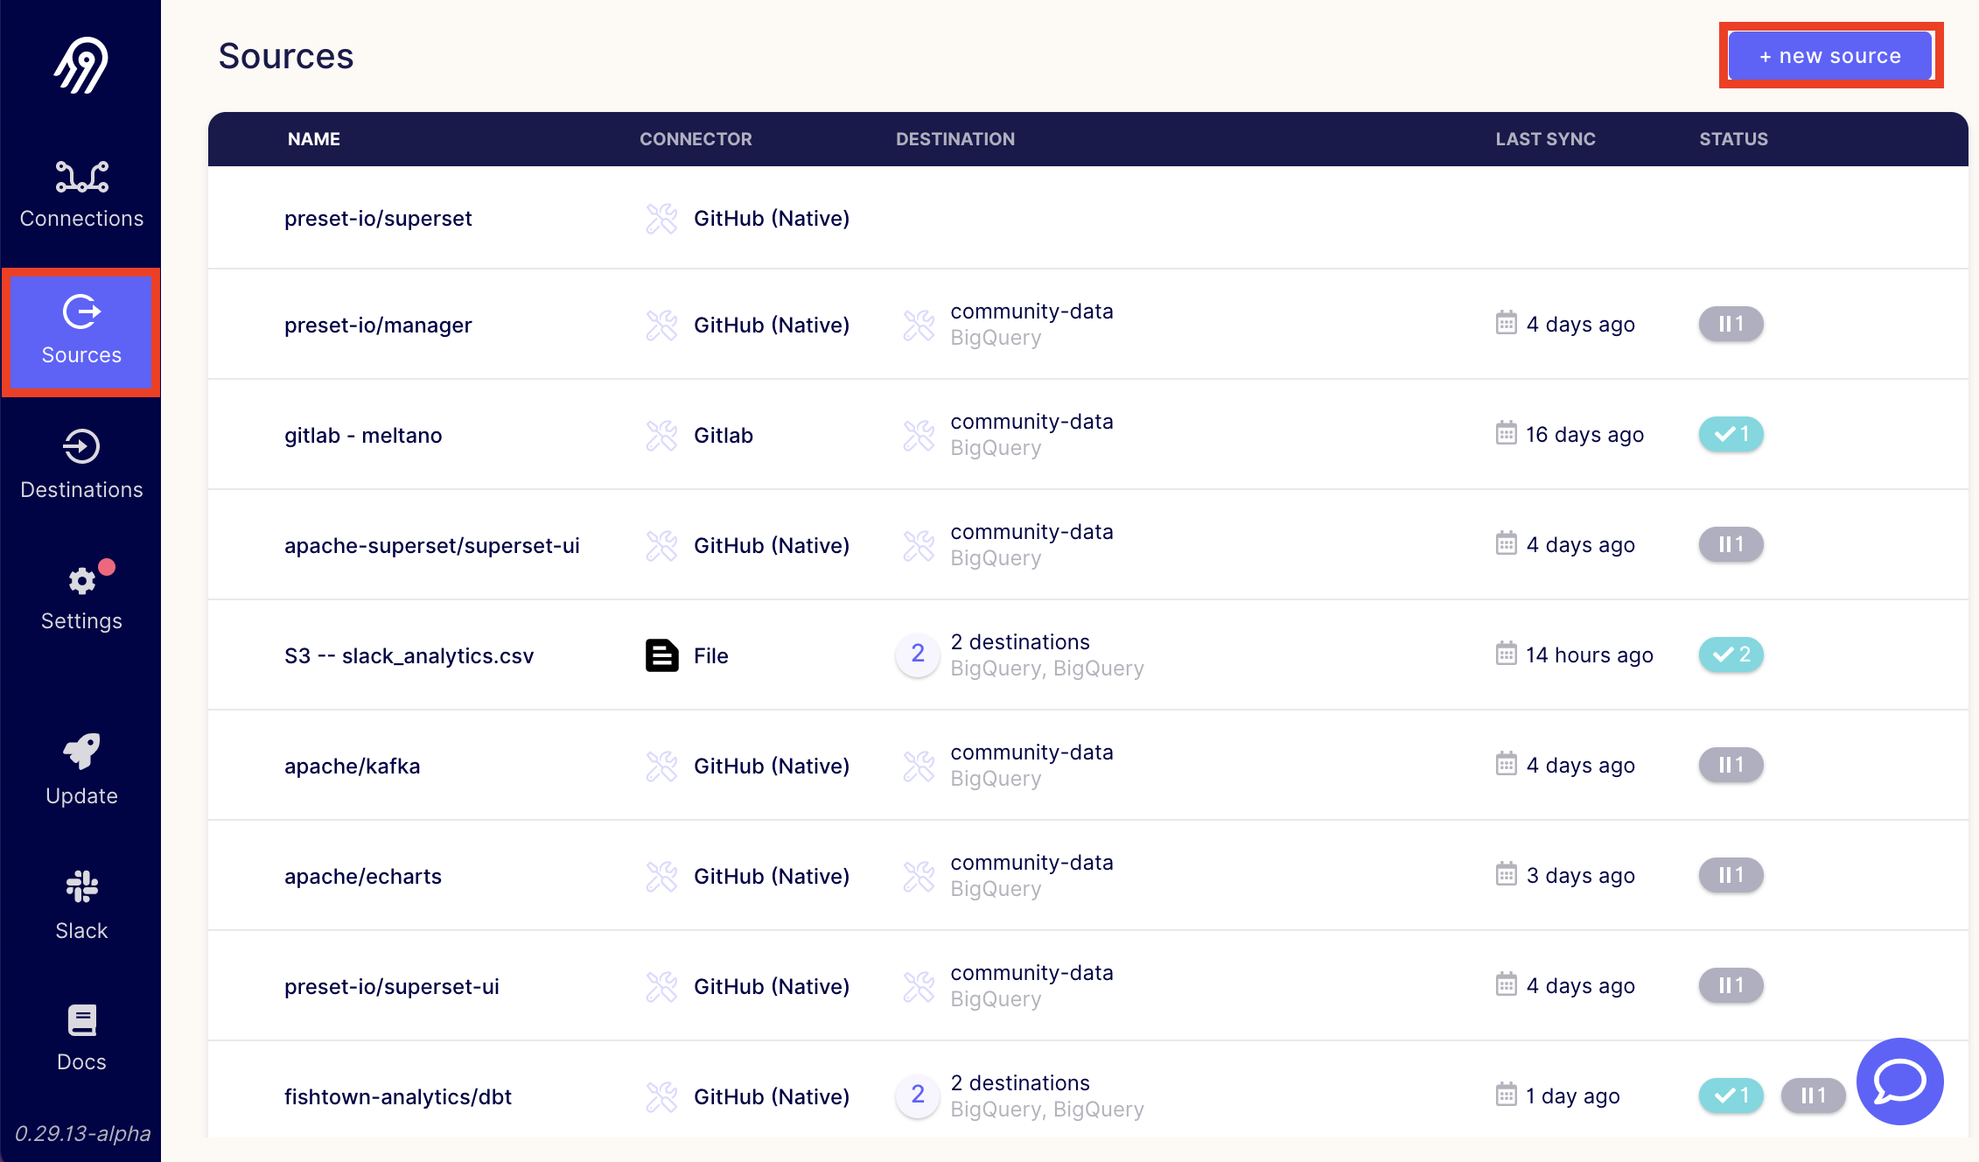1979x1162 pixels.
Task: Click the paused status pill for apache/kafka
Action: [1730, 765]
